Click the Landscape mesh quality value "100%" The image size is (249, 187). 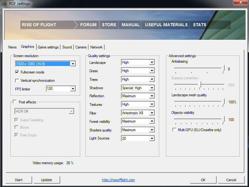(x=232, y=102)
